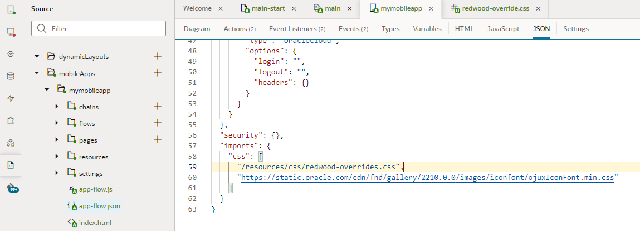Open the Mobile Applications navigator icon
The height and width of the screenshot is (231, 640).
(11, 9)
